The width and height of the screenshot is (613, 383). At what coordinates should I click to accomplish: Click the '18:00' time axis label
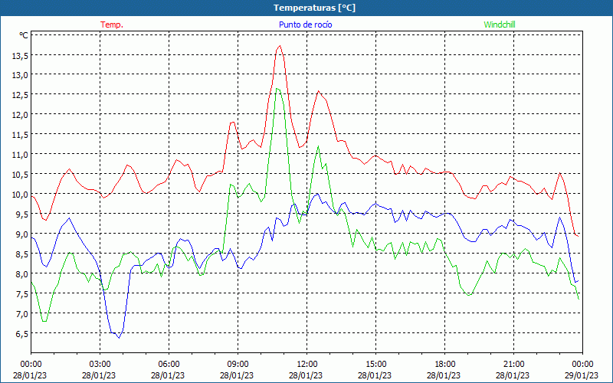(445, 365)
